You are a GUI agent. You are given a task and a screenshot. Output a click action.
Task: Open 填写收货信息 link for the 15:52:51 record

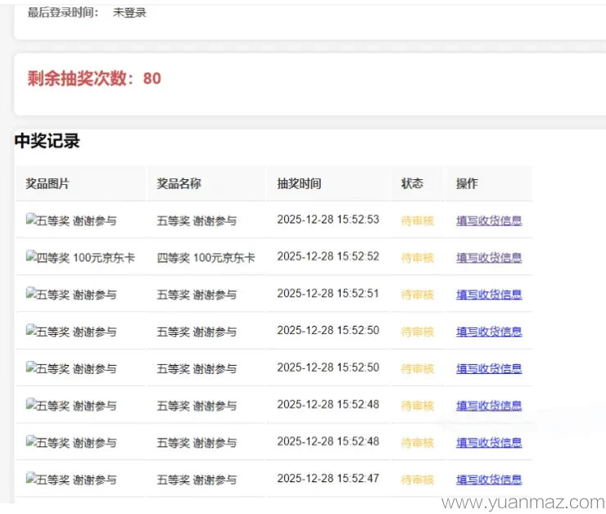coord(489,295)
